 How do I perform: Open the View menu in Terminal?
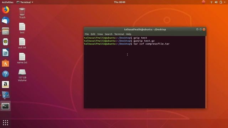[x=100, y=34]
